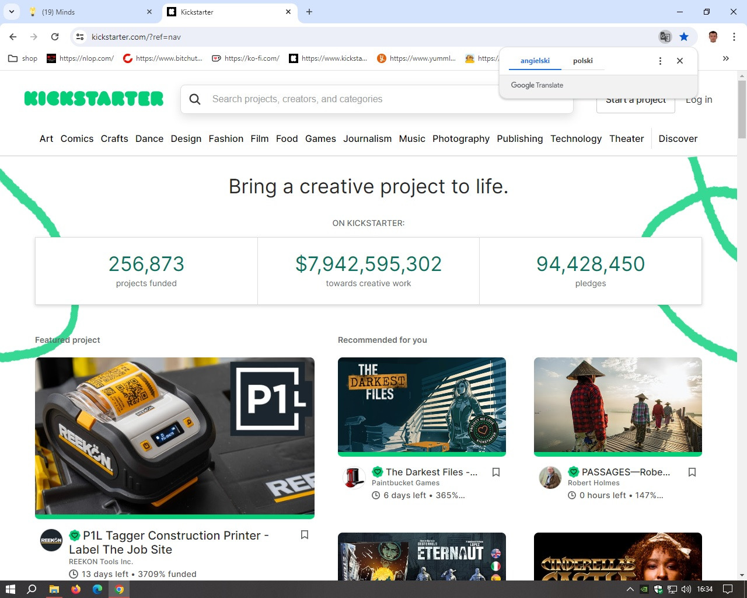Open the PASSAGES project title link
The image size is (747, 598).
pos(626,472)
